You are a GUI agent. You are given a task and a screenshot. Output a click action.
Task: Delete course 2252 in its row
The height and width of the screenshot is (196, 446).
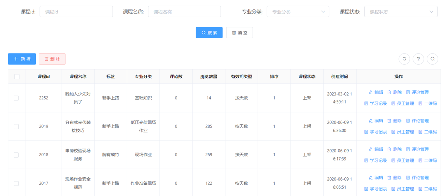[x=394, y=92]
